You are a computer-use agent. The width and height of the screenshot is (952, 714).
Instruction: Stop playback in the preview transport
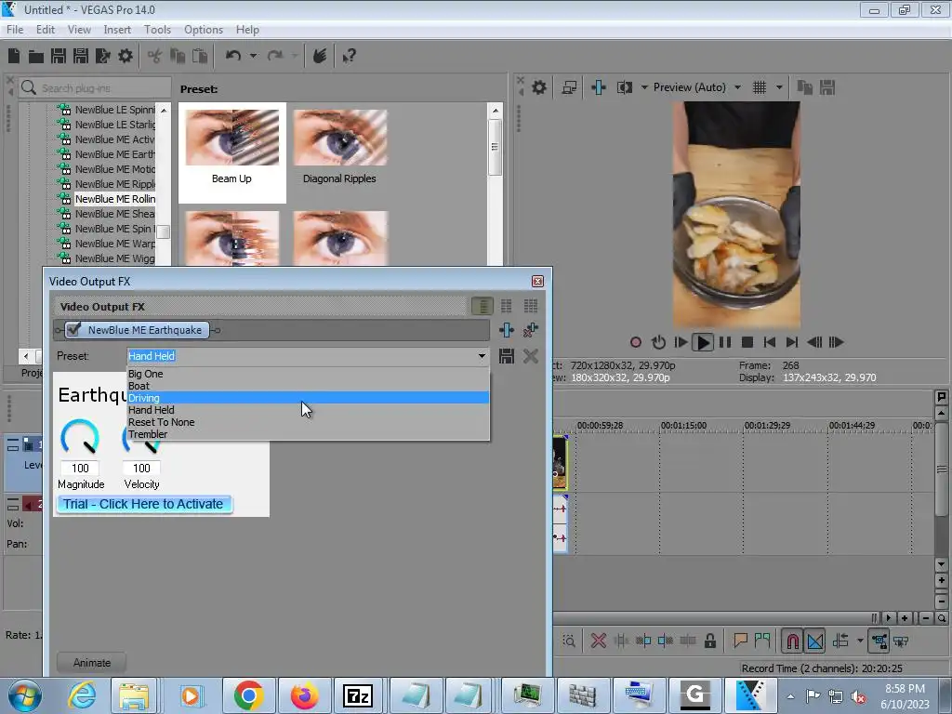(747, 342)
